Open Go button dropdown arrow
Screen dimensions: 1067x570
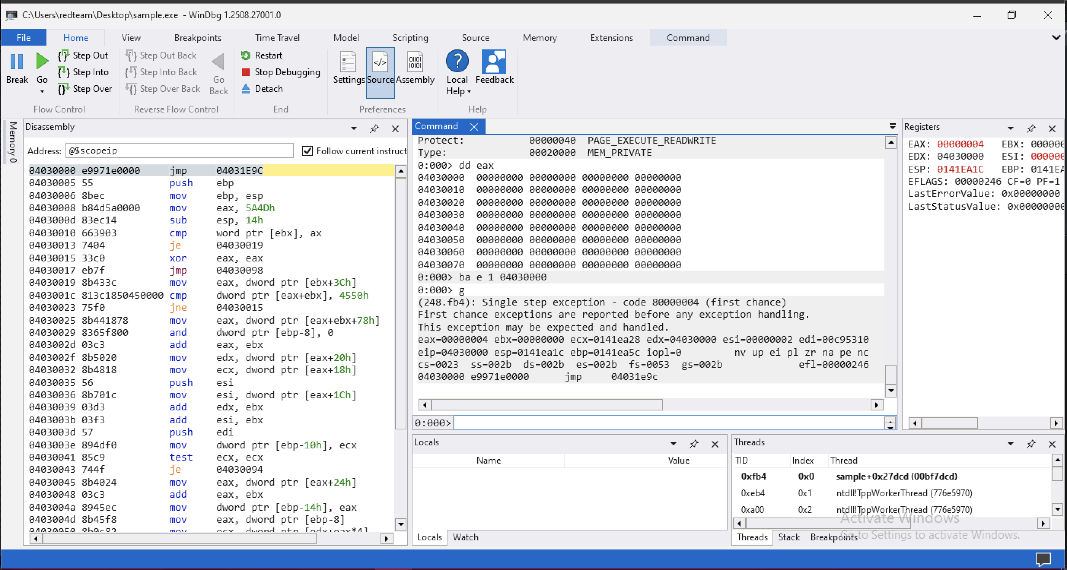[42, 92]
